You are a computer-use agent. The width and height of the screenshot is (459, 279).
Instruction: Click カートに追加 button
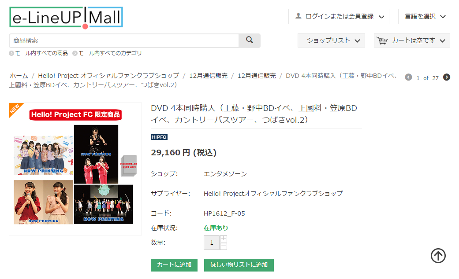point(174,265)
